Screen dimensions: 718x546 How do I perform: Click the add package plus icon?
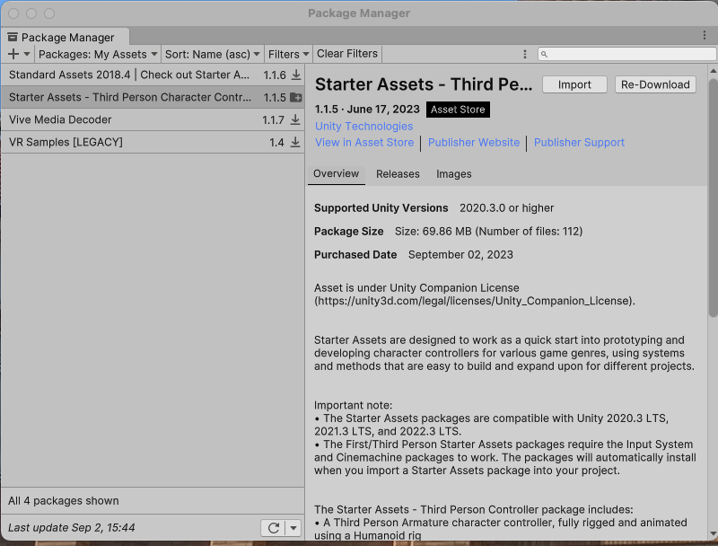point(13,55)
